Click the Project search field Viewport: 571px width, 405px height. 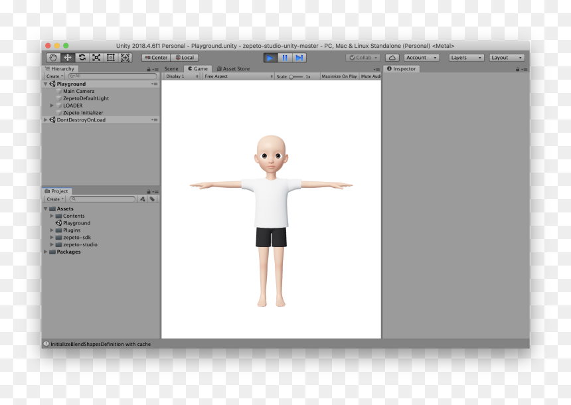[103, 199]
